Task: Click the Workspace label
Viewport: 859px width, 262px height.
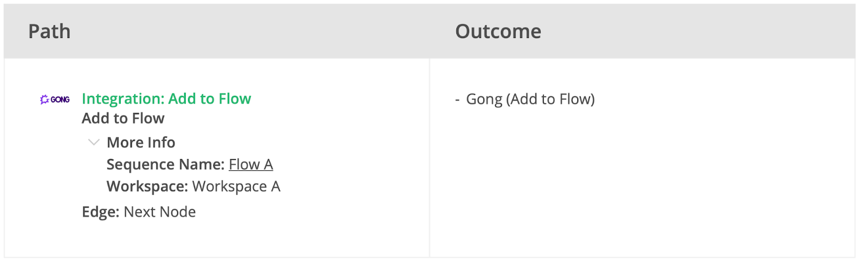Action: pyautogui.click(x=147, y=186)
